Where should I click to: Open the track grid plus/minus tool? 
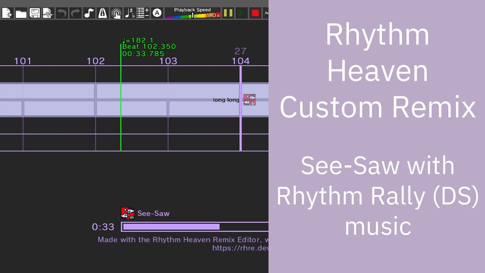143,13
